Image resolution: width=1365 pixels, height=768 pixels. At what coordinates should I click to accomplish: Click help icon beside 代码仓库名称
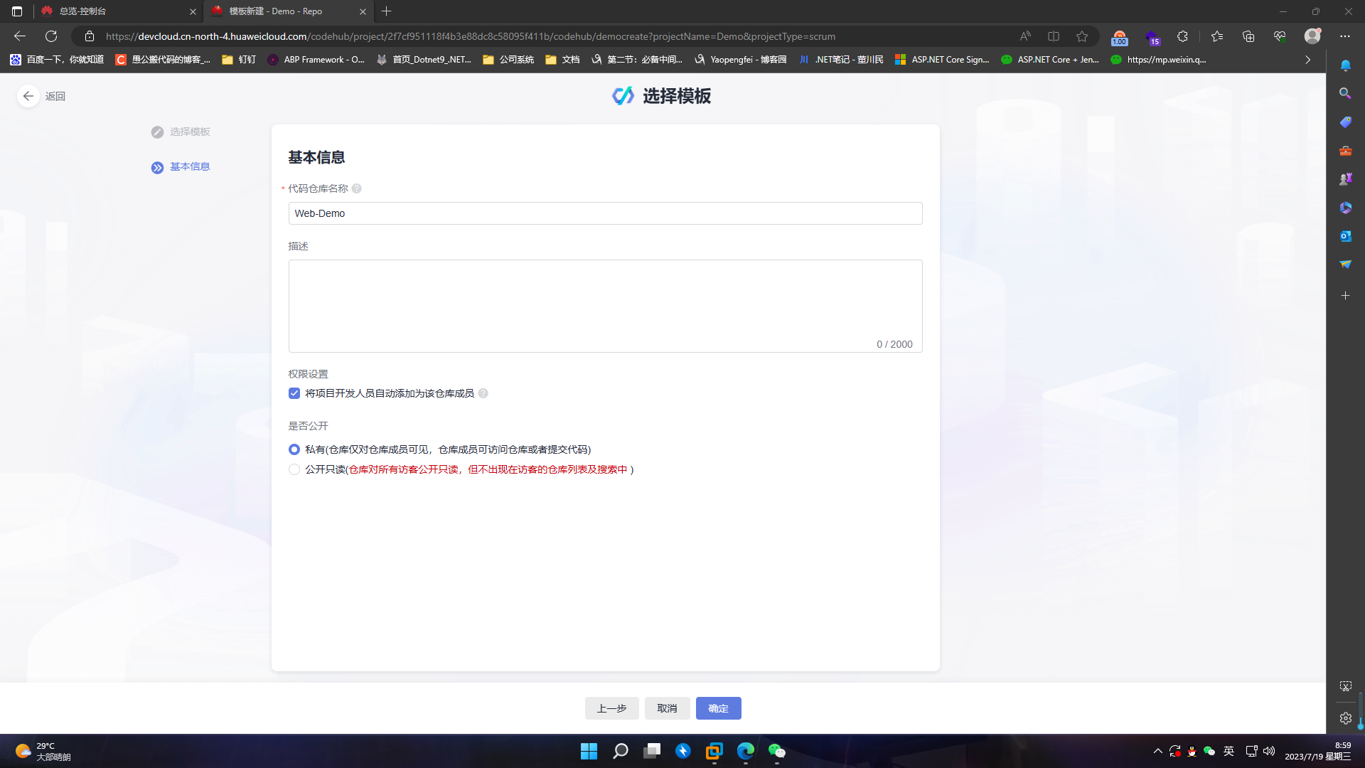357,188
